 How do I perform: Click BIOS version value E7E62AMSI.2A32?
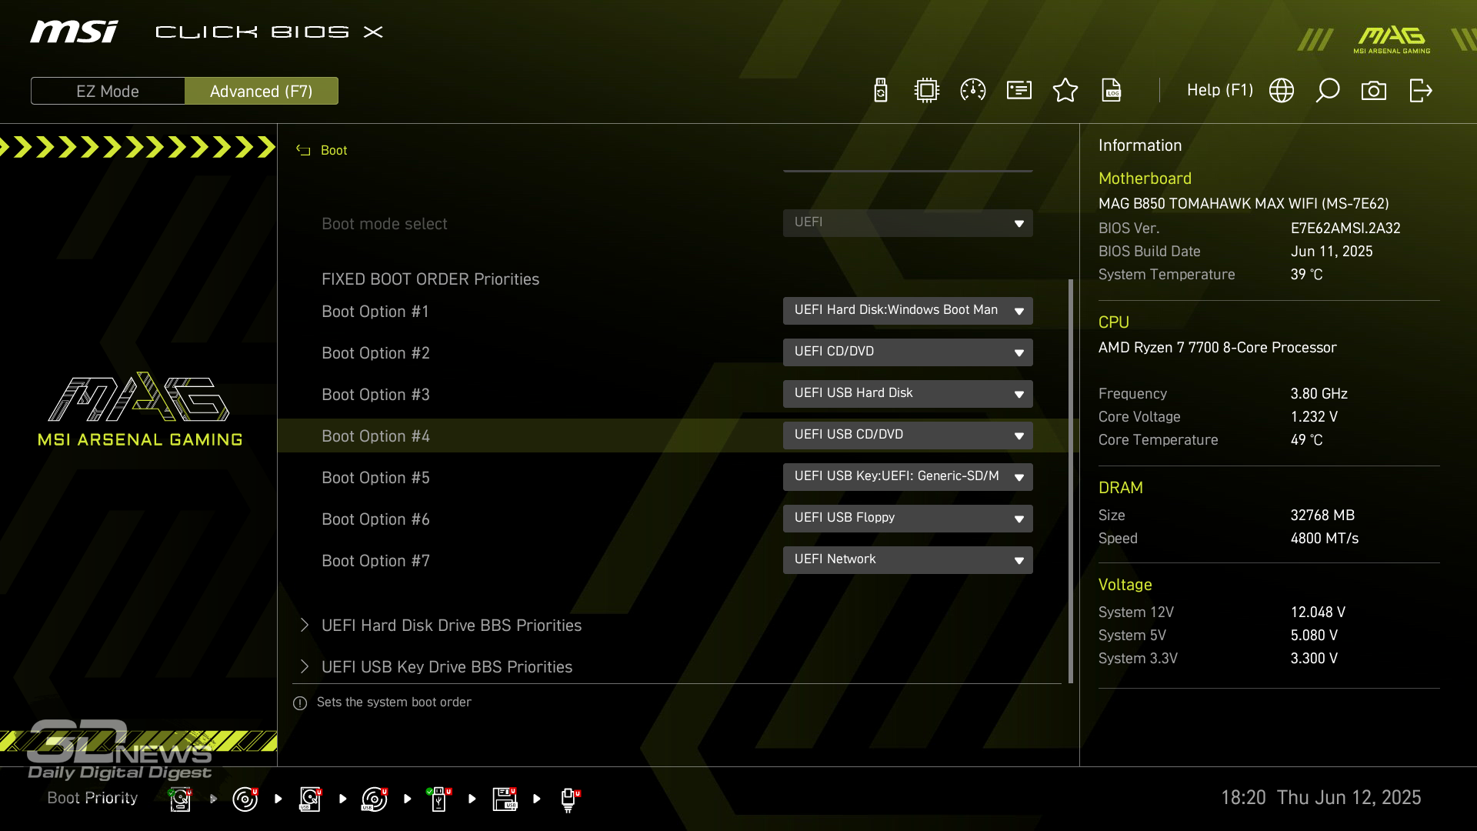pyautogui.click(x=1345, y=229)
